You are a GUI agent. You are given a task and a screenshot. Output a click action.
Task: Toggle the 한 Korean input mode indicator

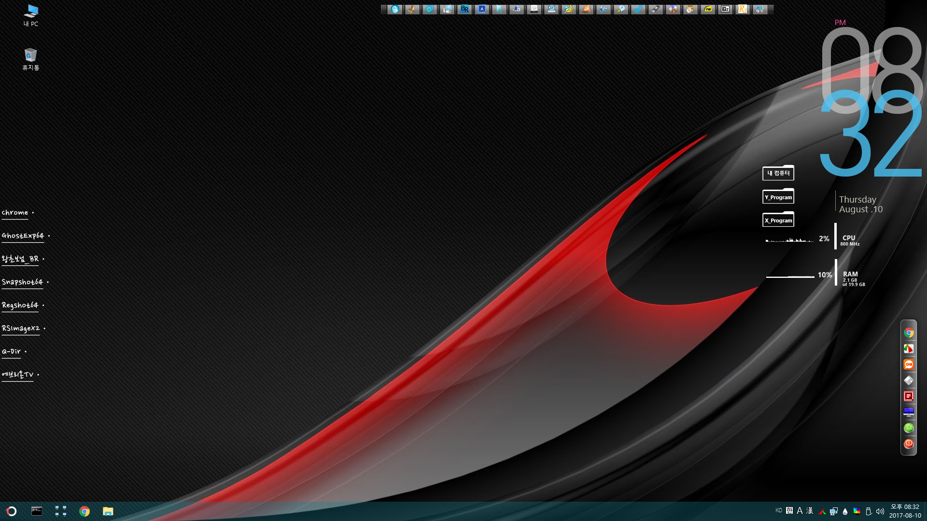pos(789,510)
